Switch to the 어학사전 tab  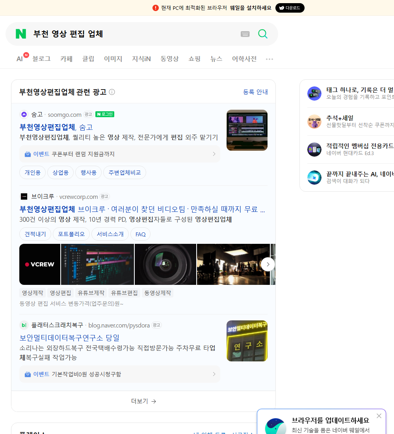pos(244,59)
